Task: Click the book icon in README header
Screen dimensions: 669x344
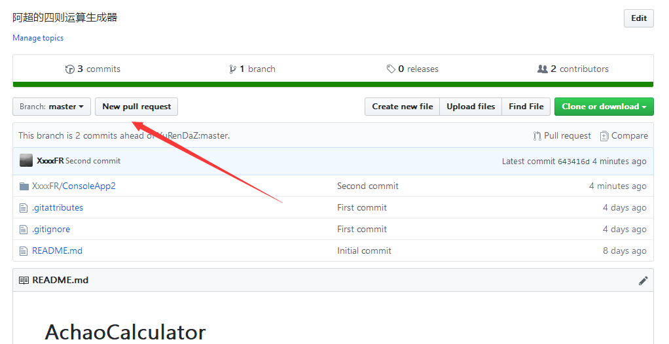Action: 24,281
